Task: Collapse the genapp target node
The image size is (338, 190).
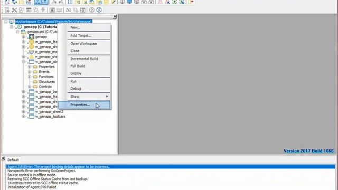Action: (x=12, y=27)
